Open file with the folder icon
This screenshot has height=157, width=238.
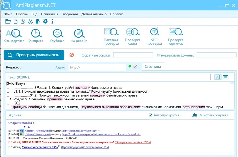[x=8, y=21]
